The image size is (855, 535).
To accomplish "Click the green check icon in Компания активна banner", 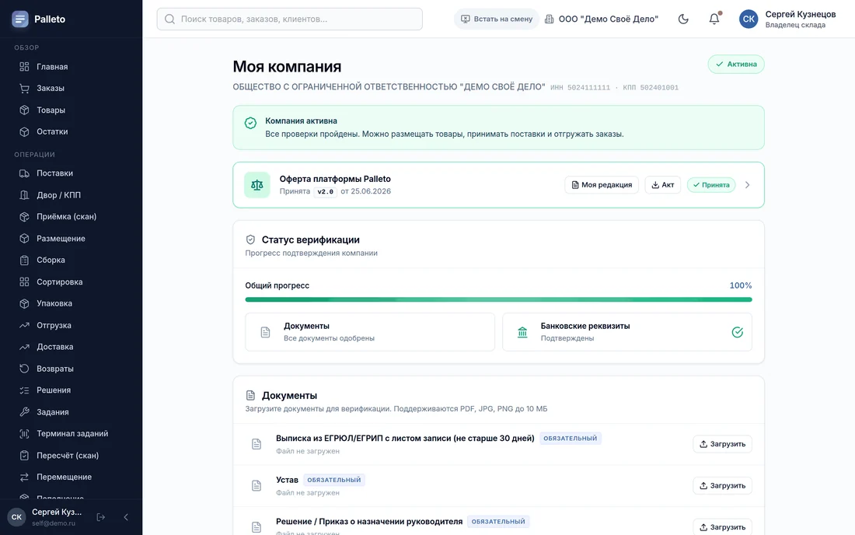I will coord(250,123).
